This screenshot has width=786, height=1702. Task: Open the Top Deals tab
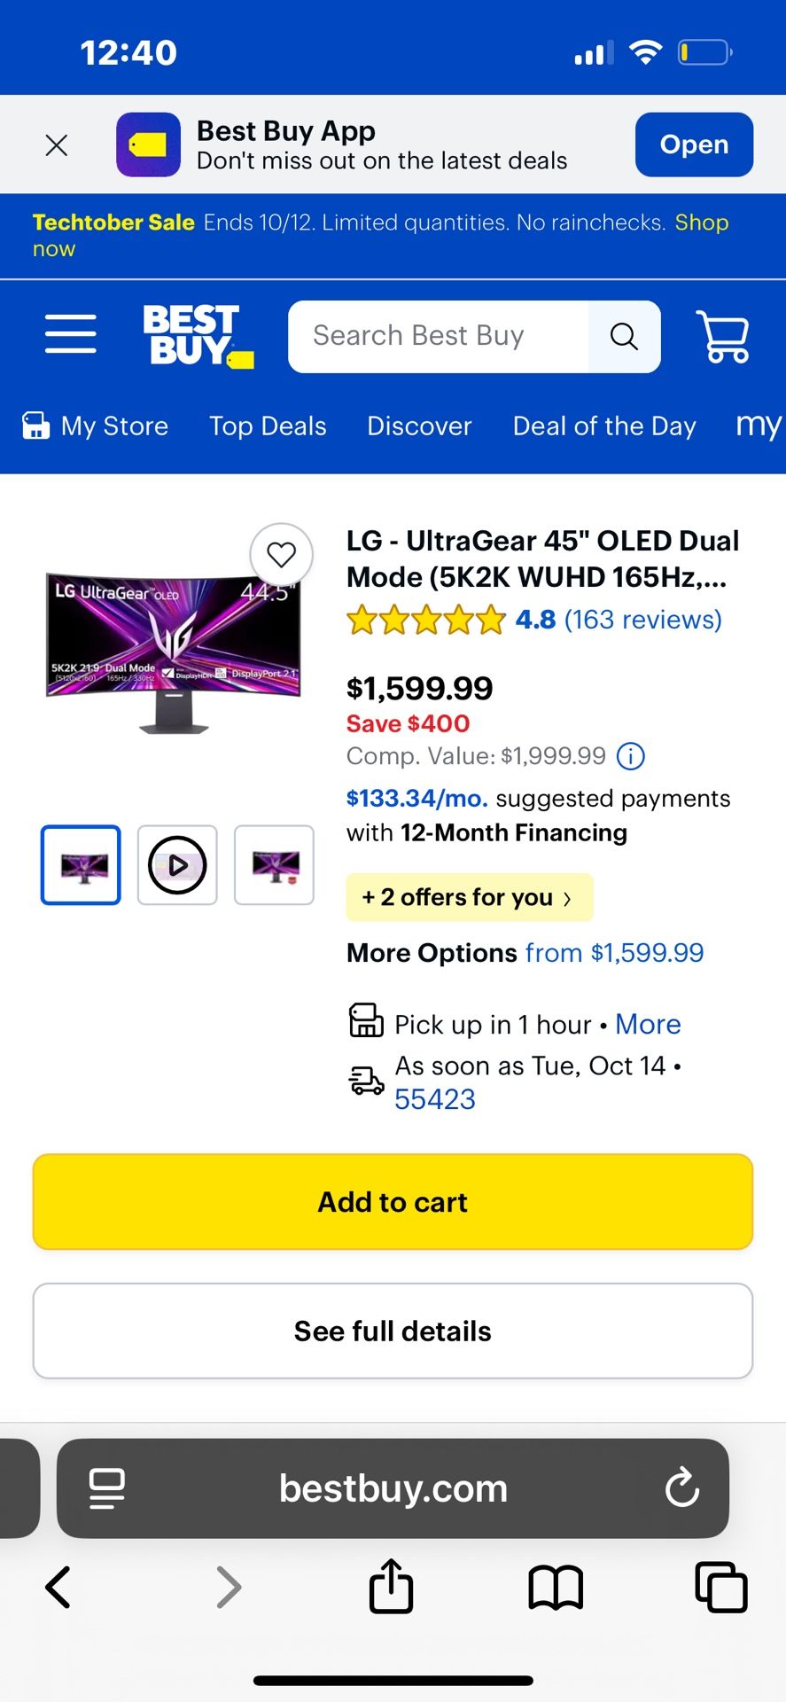click(x=268, y=426)
